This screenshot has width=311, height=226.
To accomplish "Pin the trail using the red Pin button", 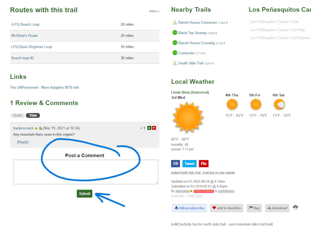I will tap(203, 164).
